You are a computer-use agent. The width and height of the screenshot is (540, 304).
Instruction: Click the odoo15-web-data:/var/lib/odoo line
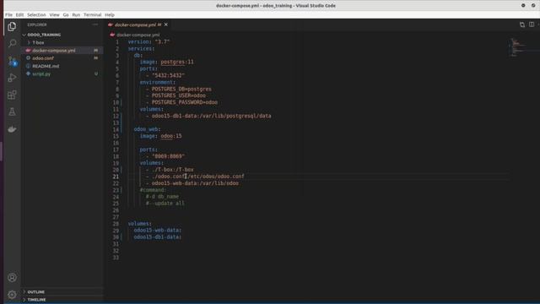pos(195,183)
